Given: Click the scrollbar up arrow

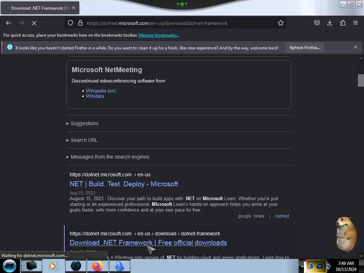Looking at the screenshot, I should coord(361,59).
